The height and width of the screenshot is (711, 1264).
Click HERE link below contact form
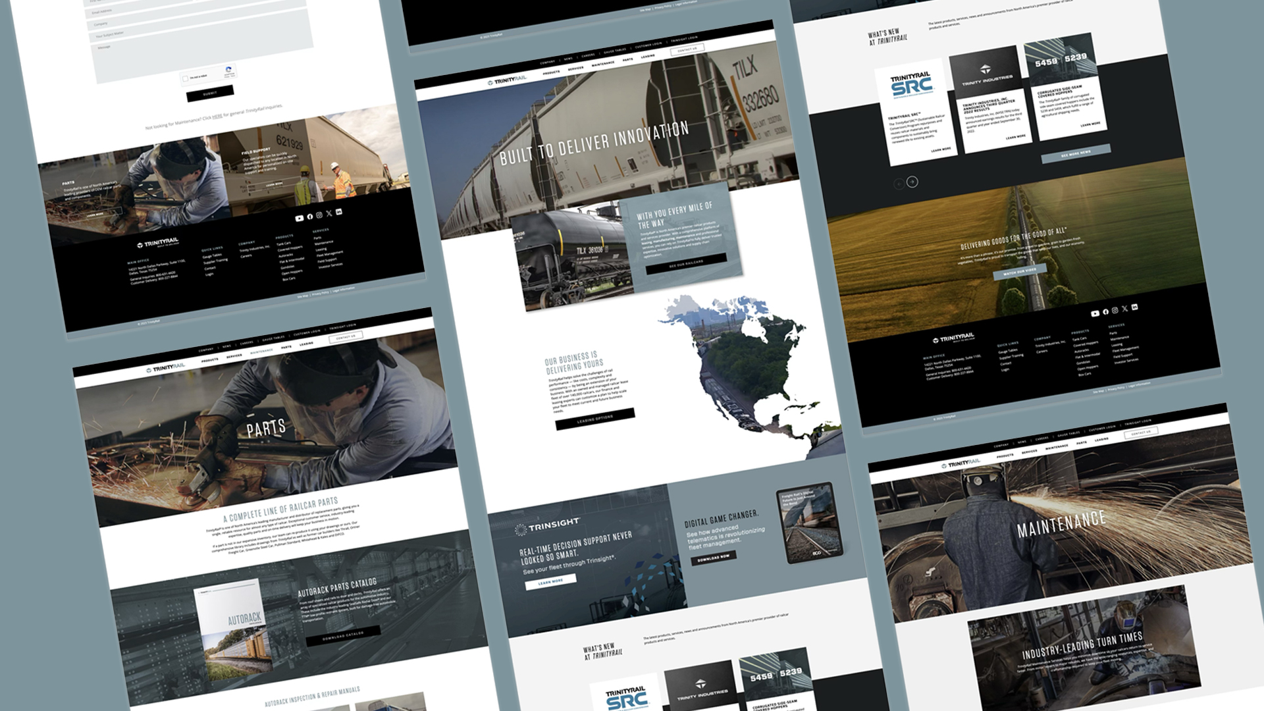[217, 117]
